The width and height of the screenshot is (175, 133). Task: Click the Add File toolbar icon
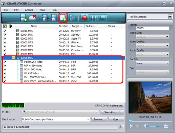pos(23,18)
